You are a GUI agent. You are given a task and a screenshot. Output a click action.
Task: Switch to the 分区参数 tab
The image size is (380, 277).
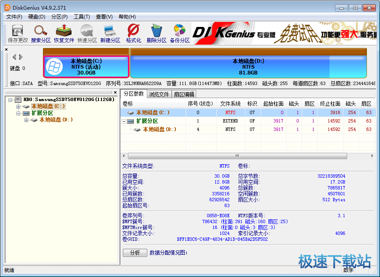click(x=134, y=94)
